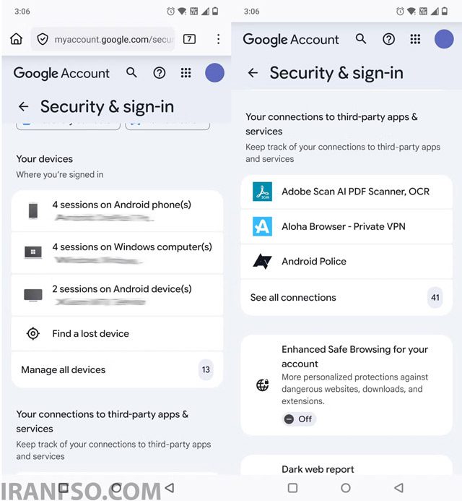Open the Google apps grid in left header
The height and width of the screenshot is (501, 462).
tap(186, 73)
